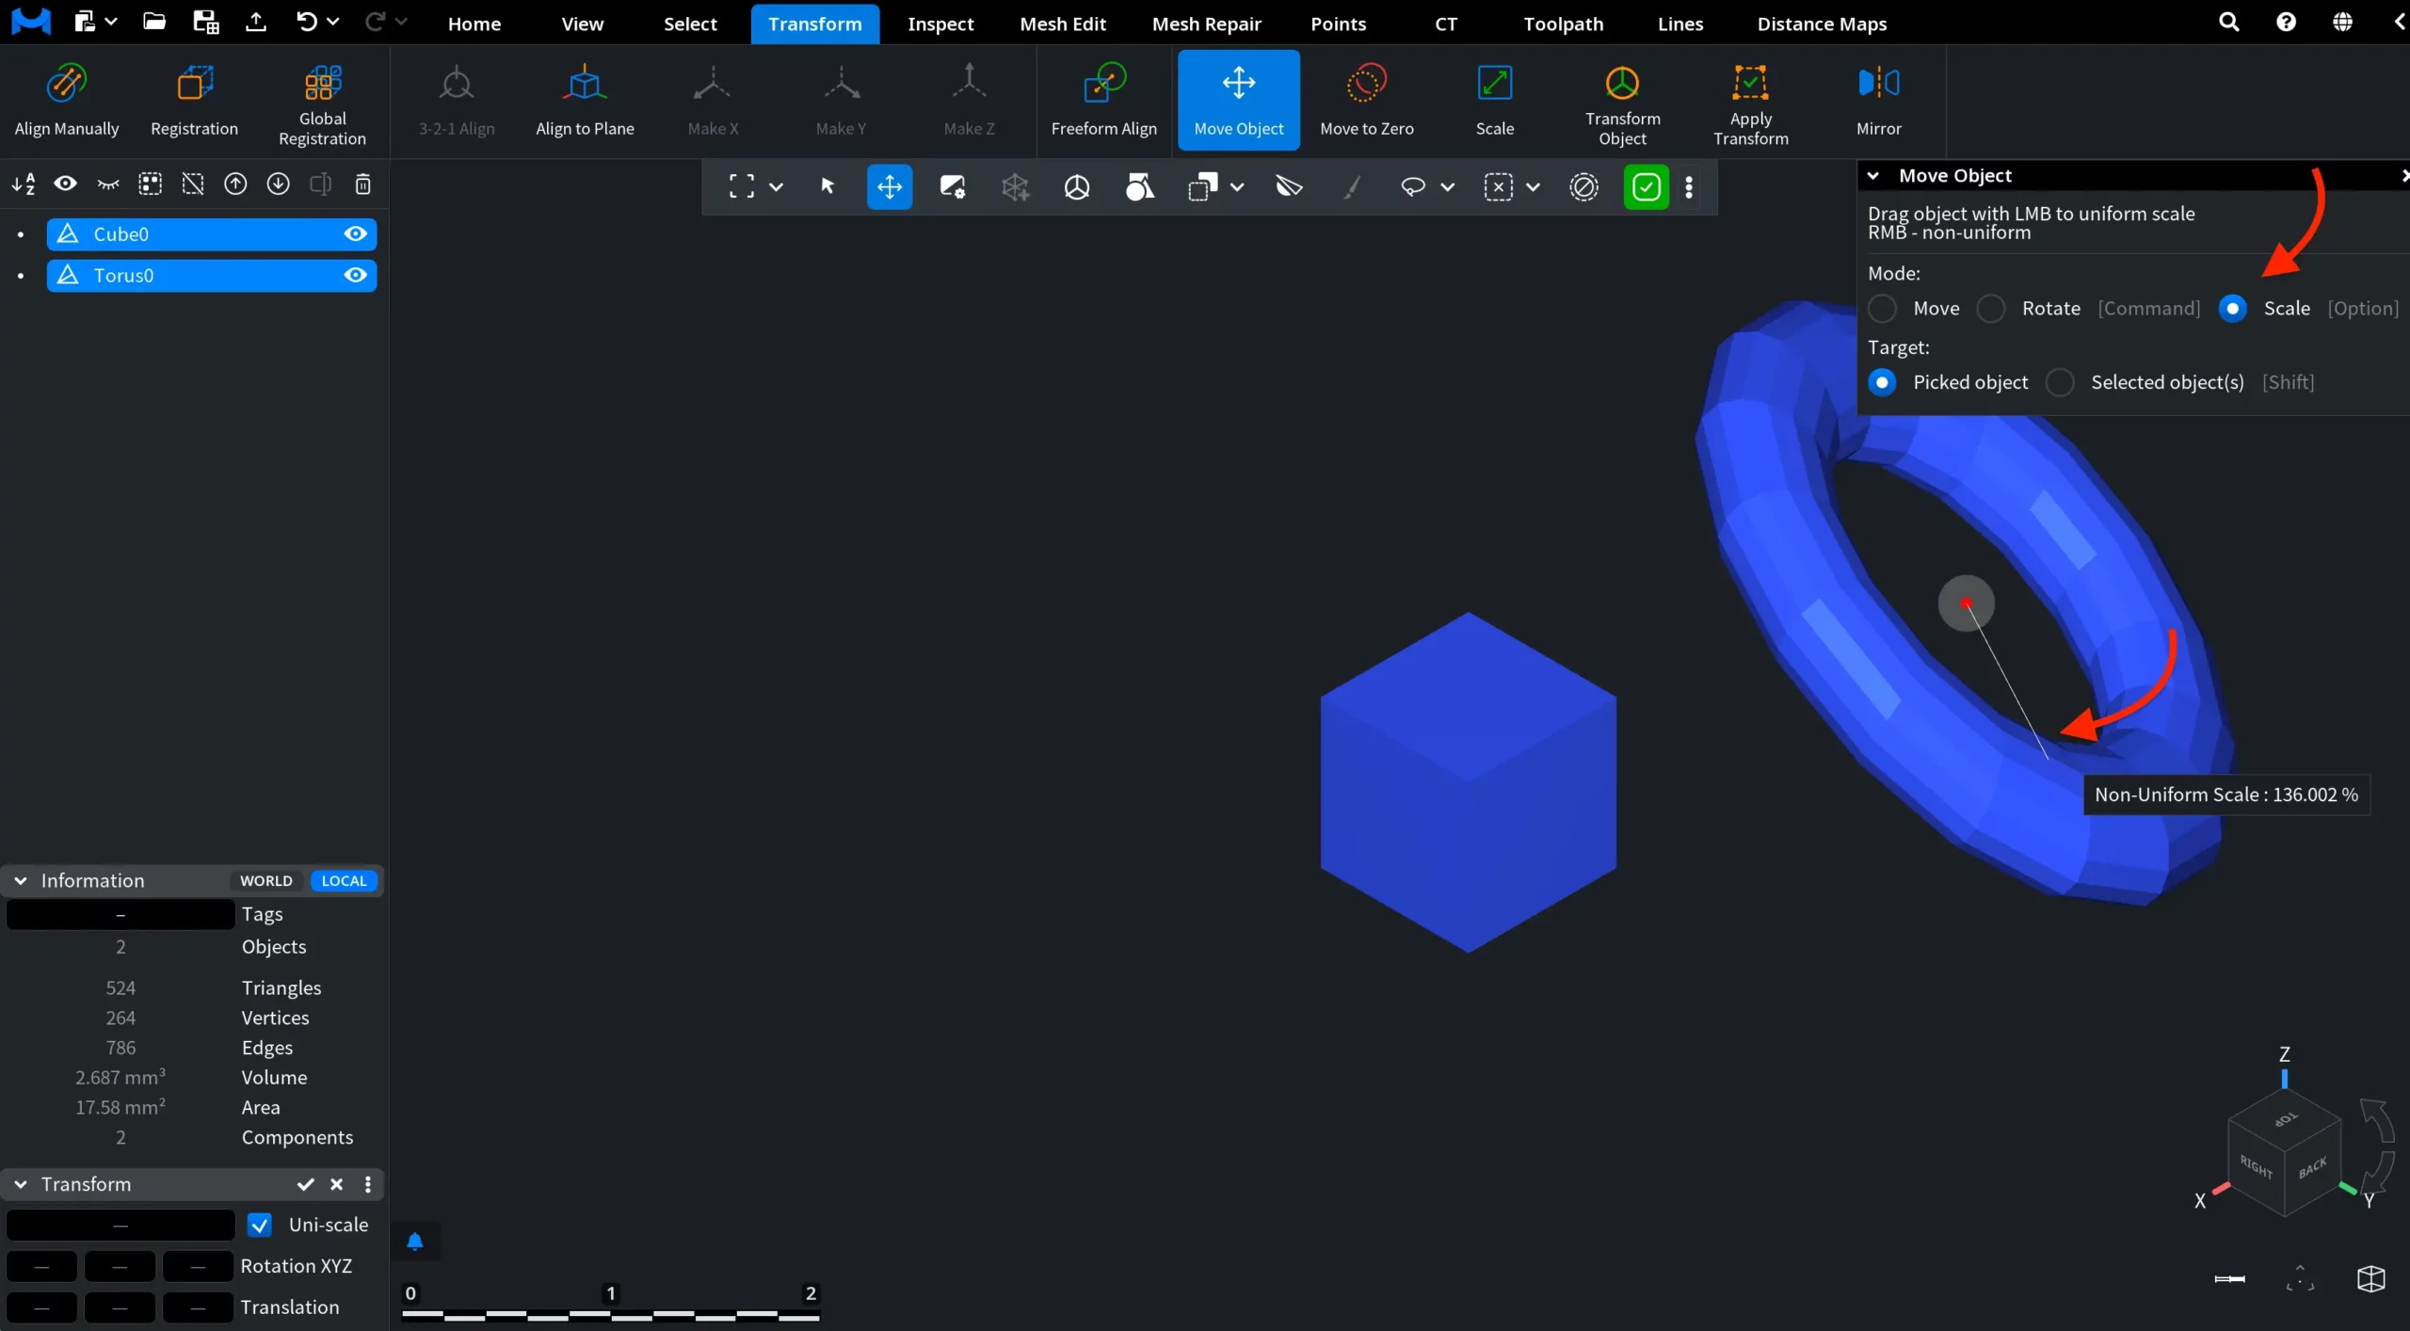
Task: Click the delete trash icon in the object list
Action: [x=362, y=184]
